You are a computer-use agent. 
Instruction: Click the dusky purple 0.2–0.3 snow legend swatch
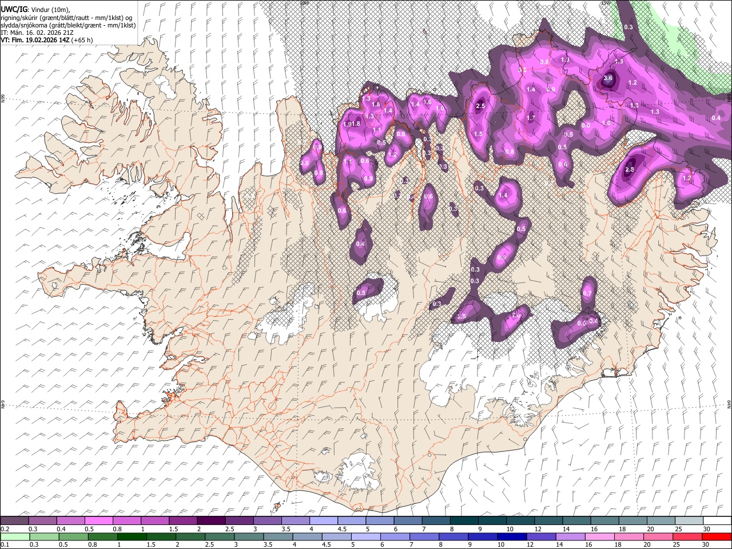pos(15,520)
